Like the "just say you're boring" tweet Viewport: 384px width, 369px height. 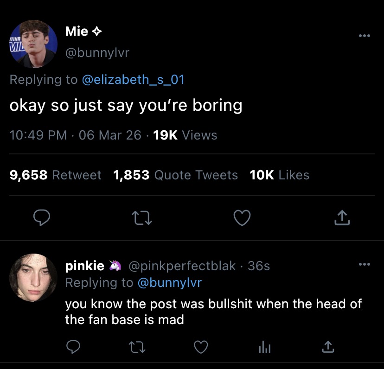click(x=242, y=217)
